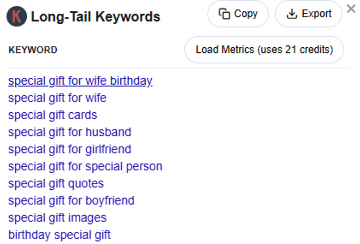Click the 'special gift images' keyword link

point(57,218)
